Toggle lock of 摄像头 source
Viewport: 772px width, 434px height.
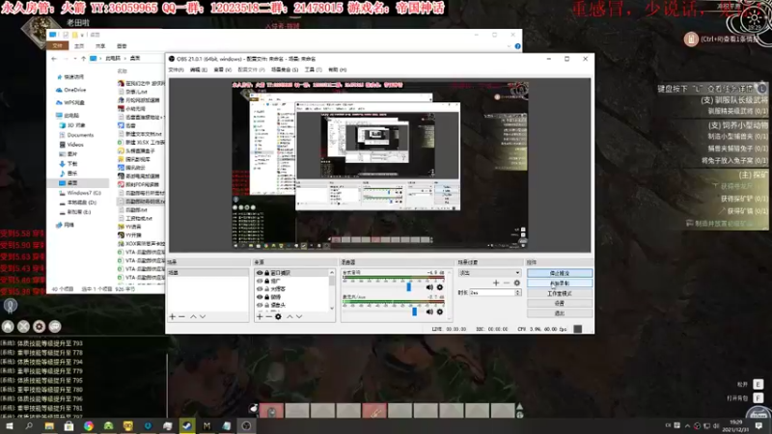coord(267,305)
